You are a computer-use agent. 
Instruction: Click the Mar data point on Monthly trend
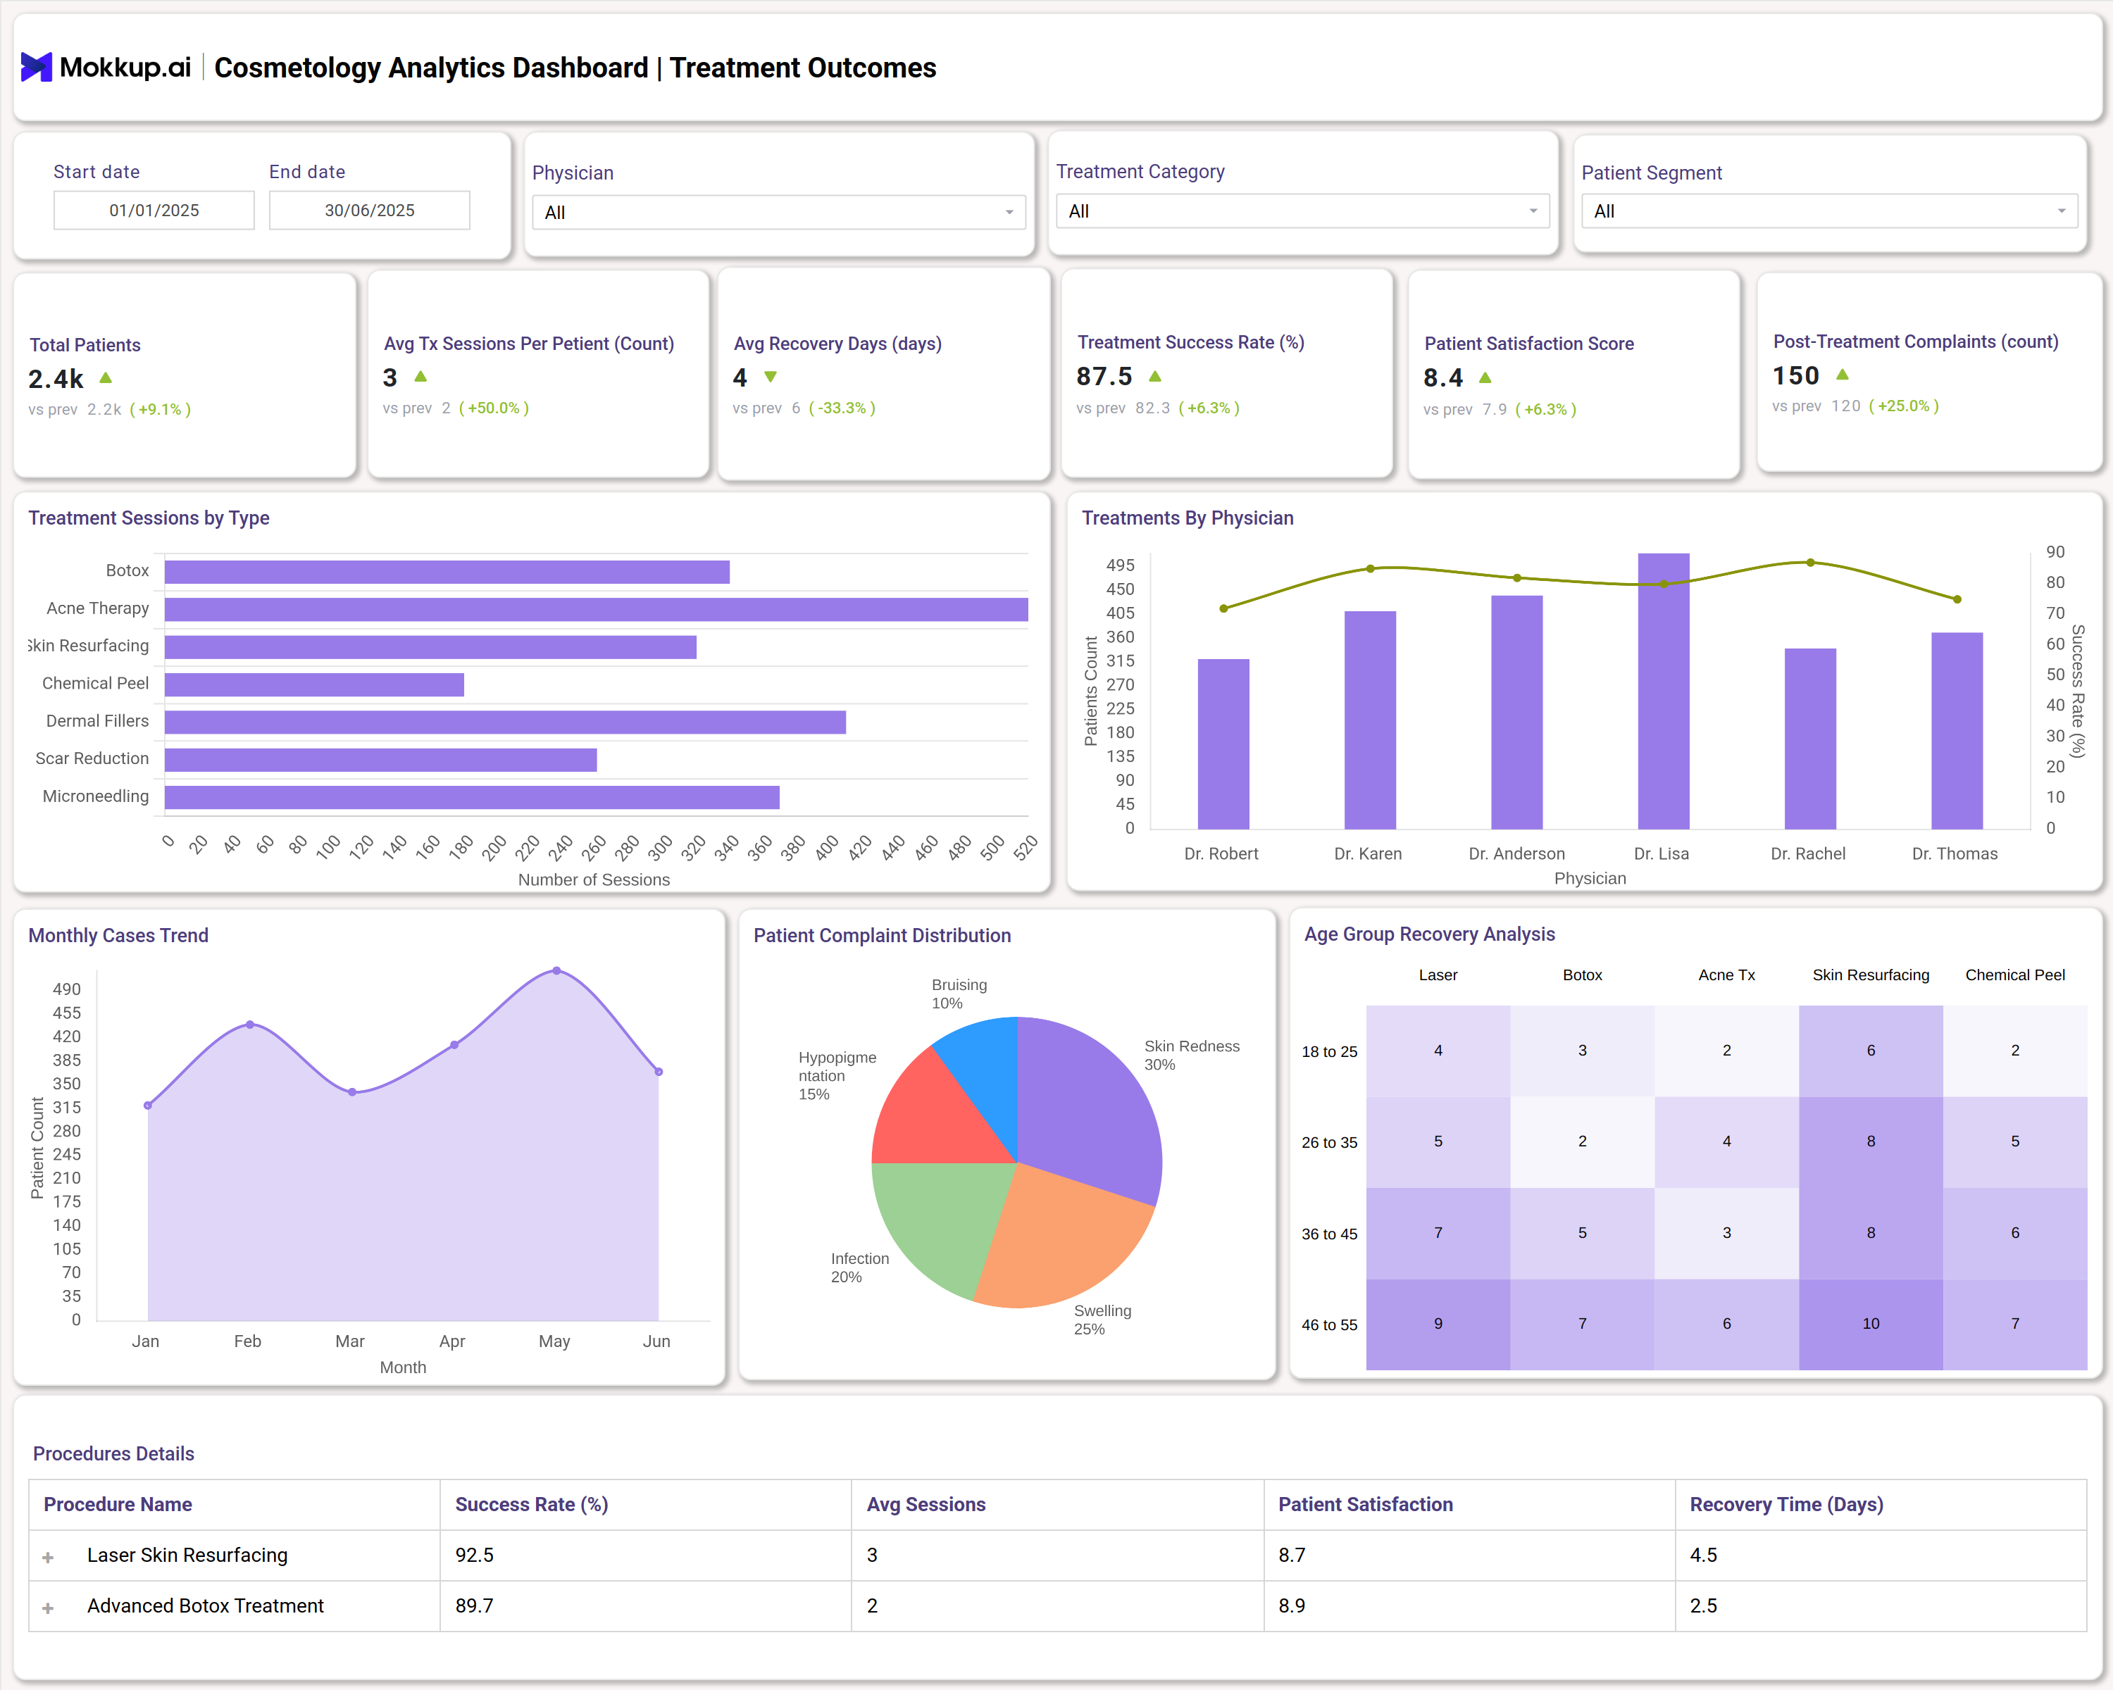tap(352, 1092)
